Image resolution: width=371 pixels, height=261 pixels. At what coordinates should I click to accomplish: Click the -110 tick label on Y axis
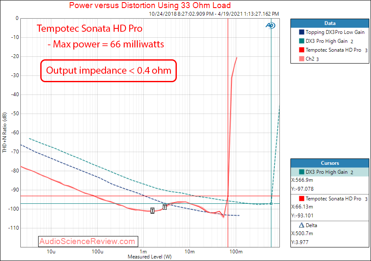click(x=13, y=228)
